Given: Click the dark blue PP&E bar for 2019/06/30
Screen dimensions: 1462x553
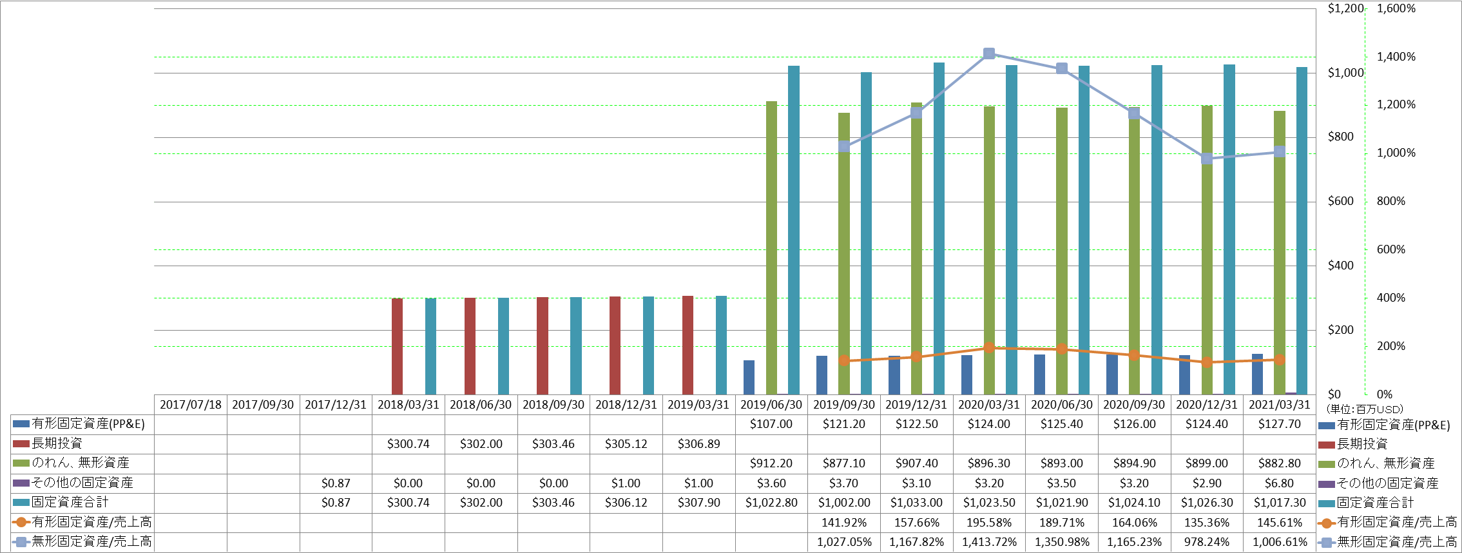Looking at the screenshot, I should point(749,377).
